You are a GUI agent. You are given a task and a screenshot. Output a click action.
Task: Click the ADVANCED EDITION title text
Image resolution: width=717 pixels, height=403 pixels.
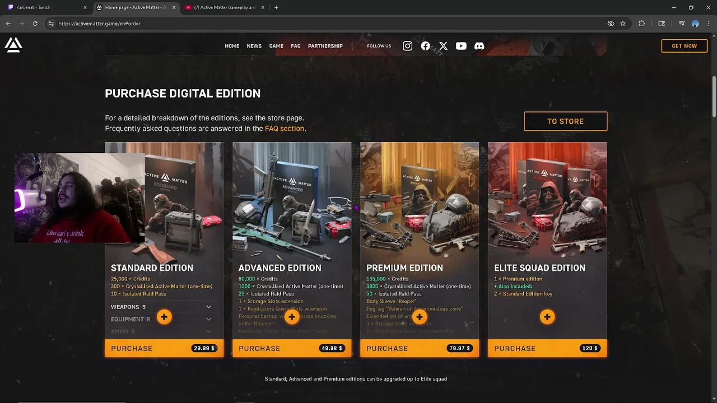click(x=280, y=268)
